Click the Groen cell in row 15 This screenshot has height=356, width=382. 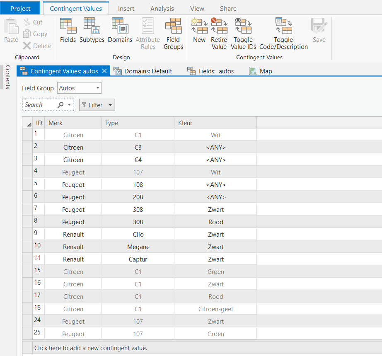pyautogui.click(x=215, y=271)
